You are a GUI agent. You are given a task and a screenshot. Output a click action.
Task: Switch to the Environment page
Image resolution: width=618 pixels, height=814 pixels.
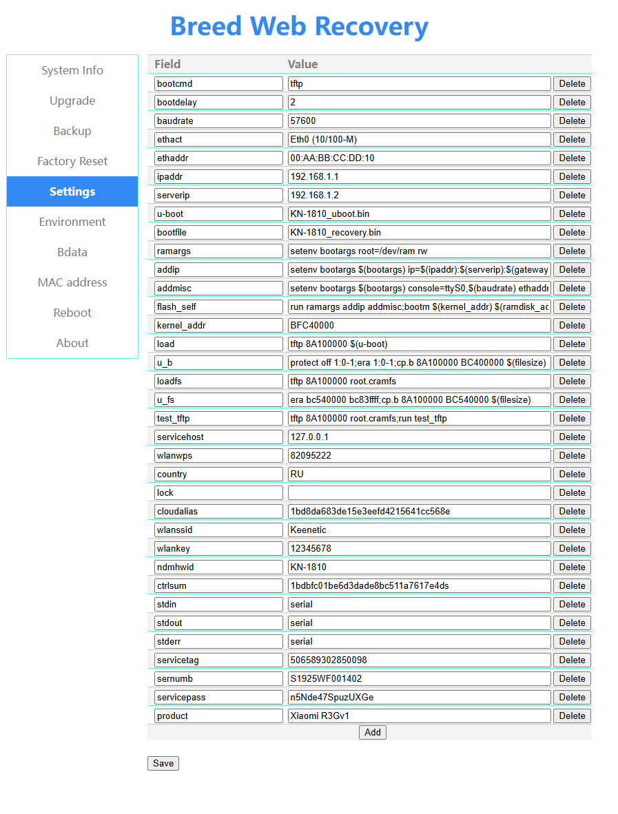[x=72, y=222]
